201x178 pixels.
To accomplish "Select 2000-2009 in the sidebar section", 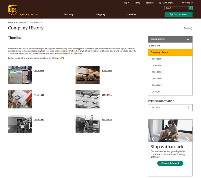I will pyautogui.click(x=157, y=85).
